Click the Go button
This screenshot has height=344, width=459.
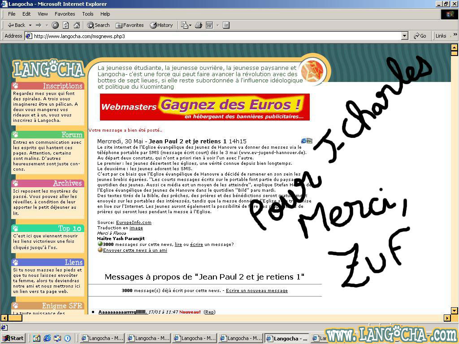click(x=420, y=36)
